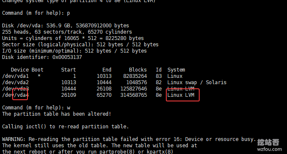Viewport: 287px width, 154px height.
Task: Click blocks value 1048576
Action: coord(137,82)
